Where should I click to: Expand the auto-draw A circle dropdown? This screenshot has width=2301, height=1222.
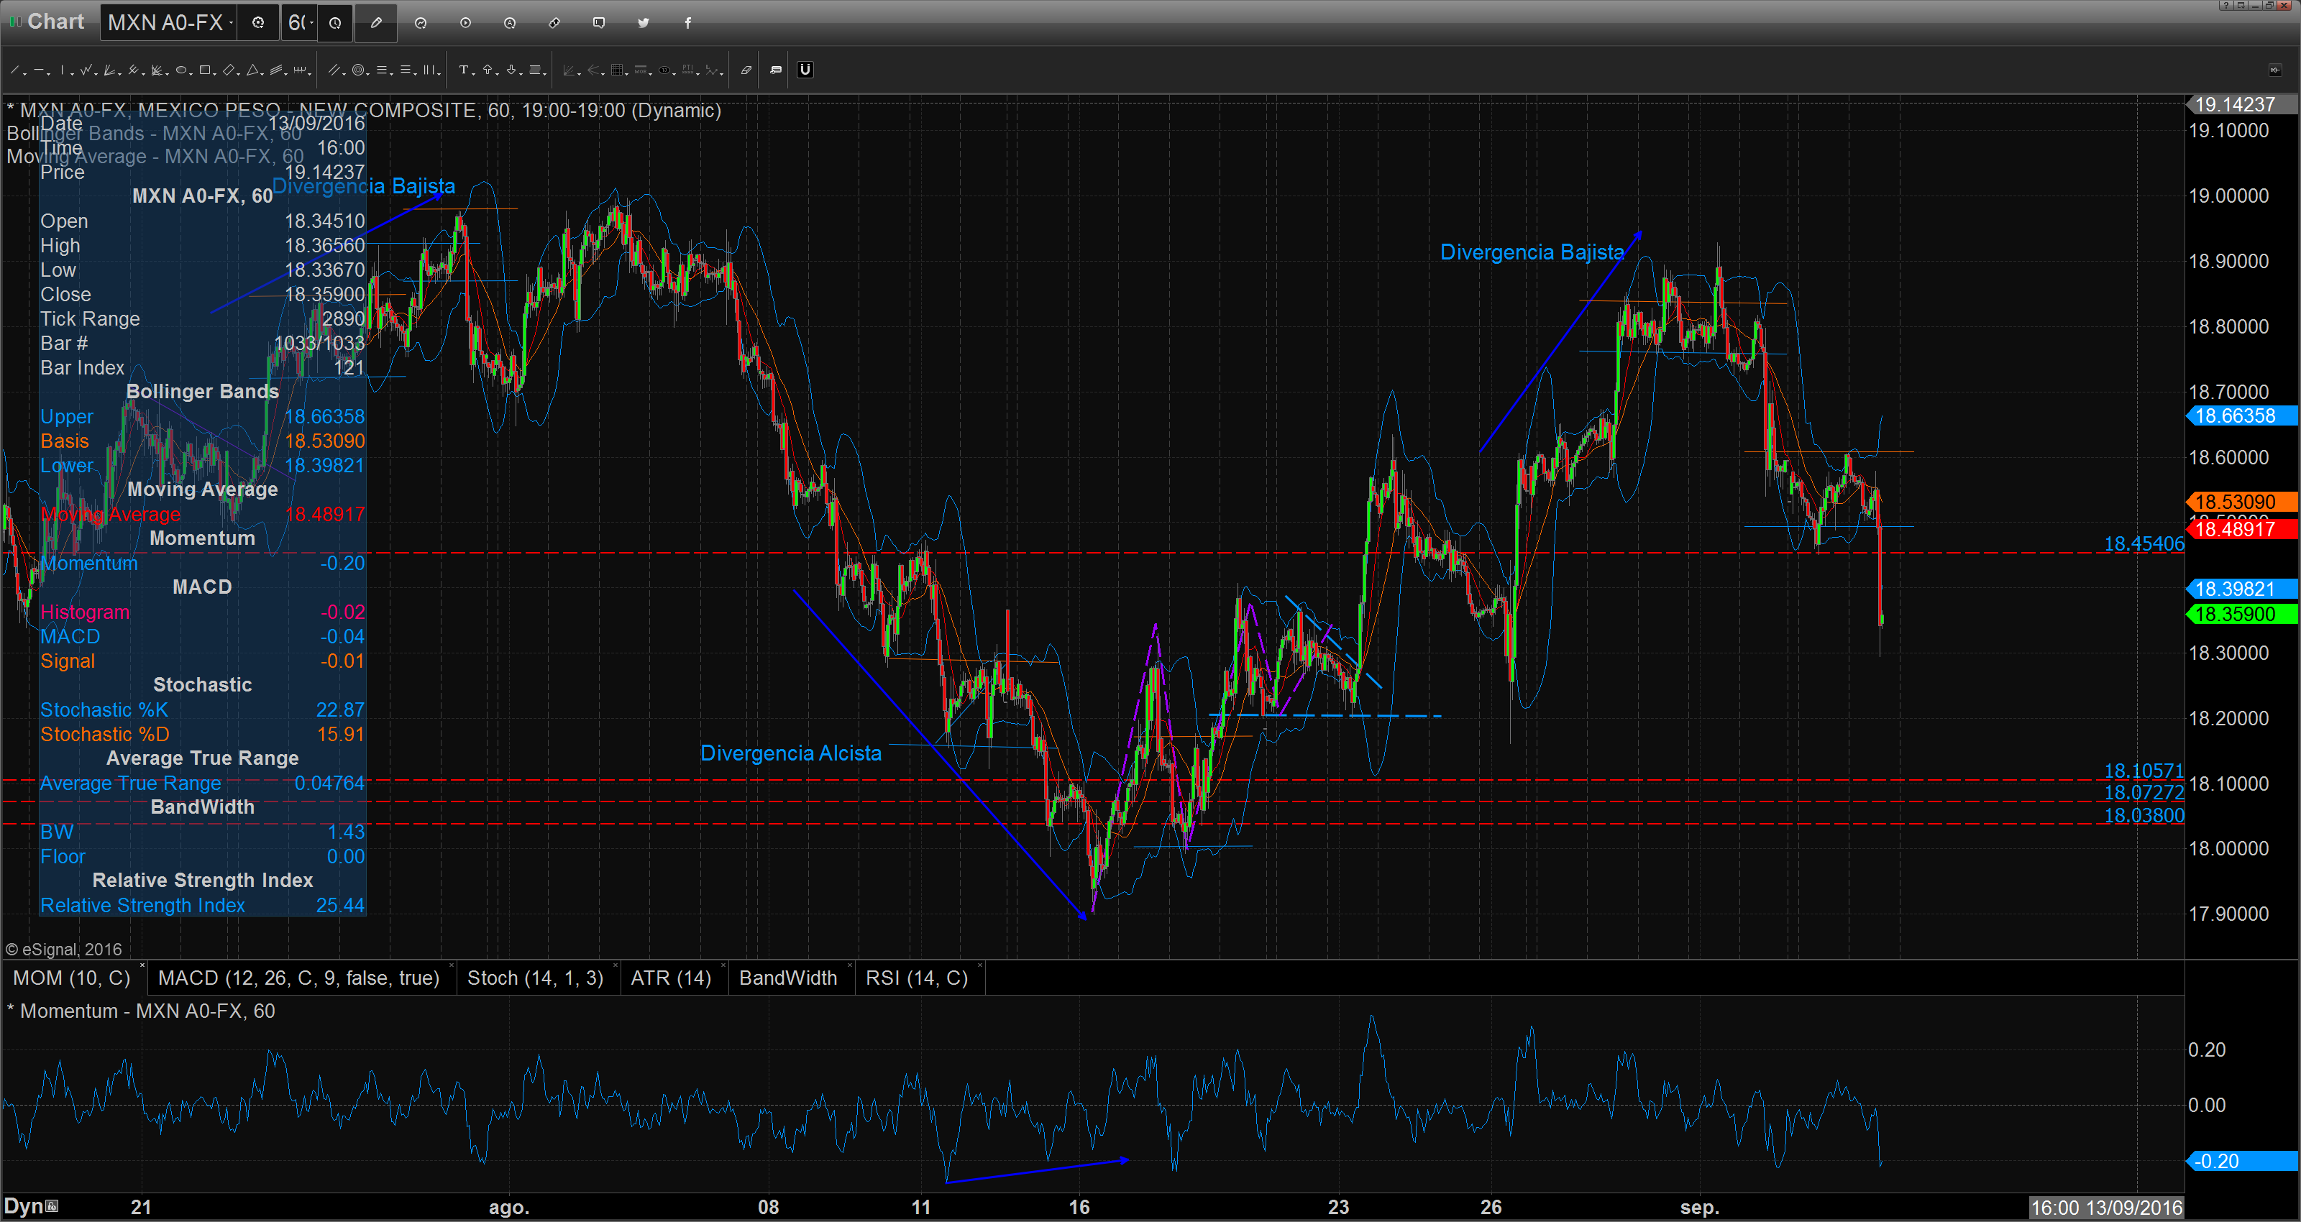(x=510, y=22)
